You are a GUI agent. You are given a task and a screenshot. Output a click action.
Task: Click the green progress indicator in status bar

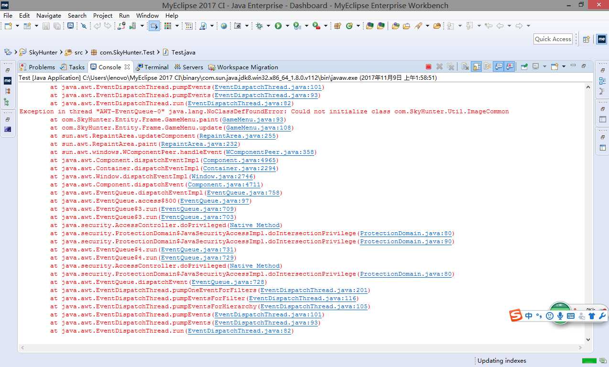pyautogui.click(x=589, y=361)
